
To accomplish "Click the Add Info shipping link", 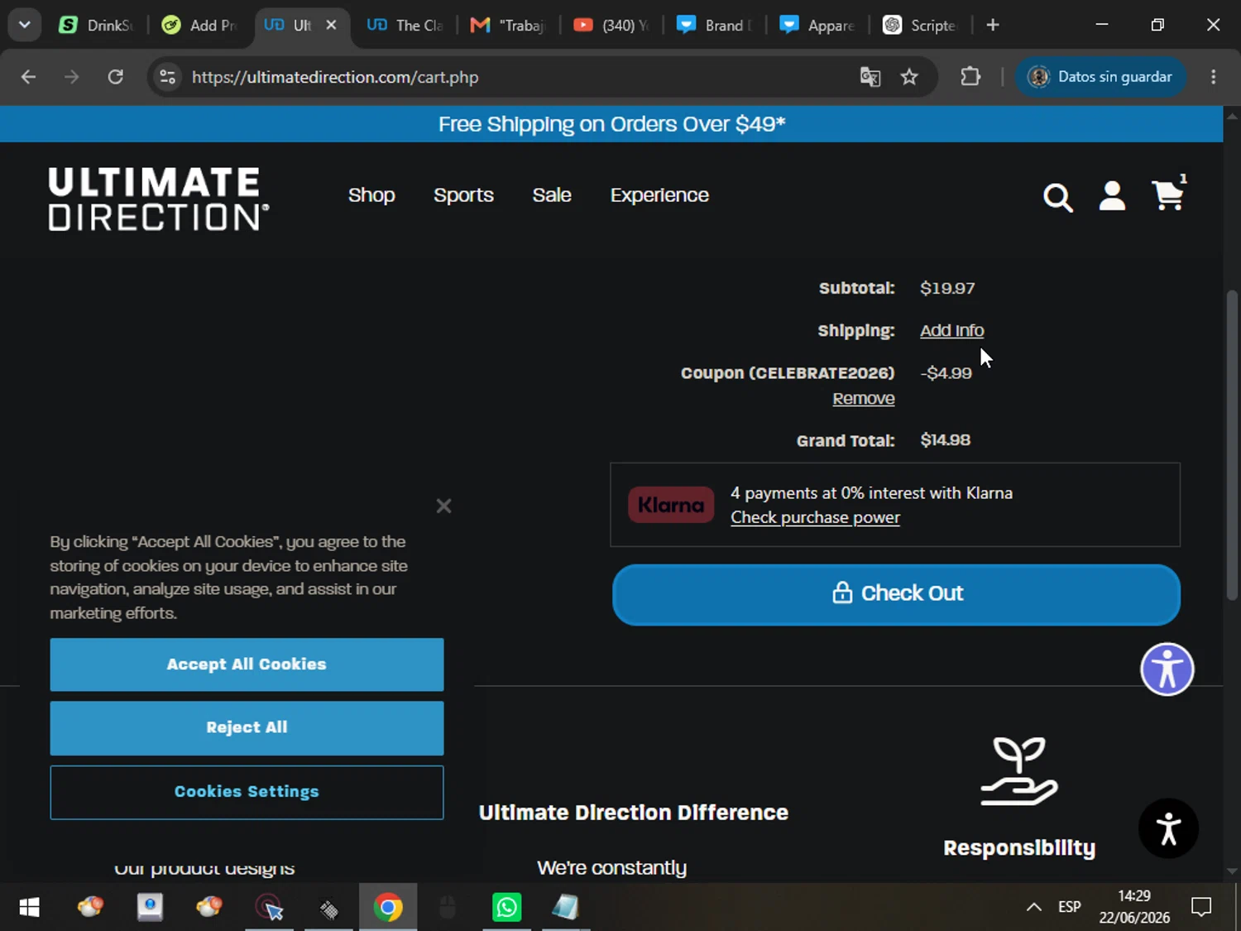I will coord(951,330).
